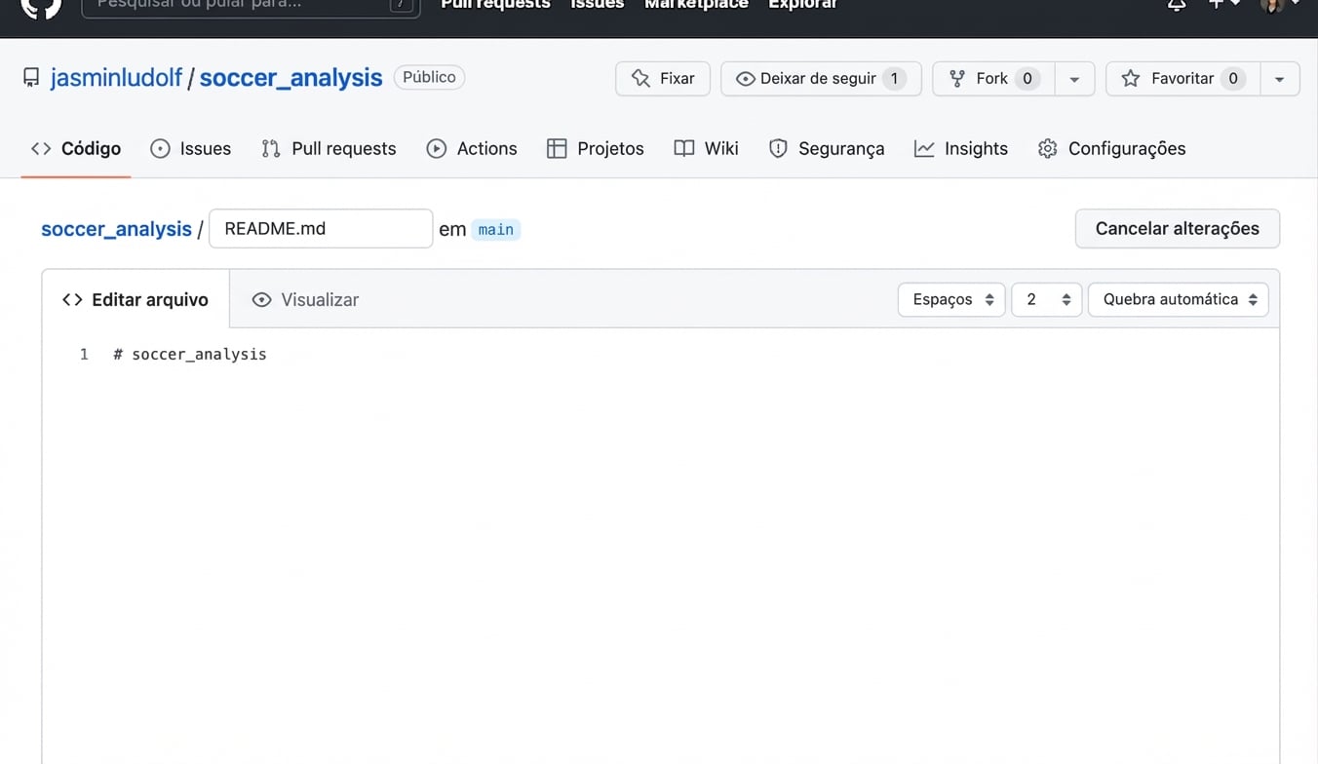Image resolution: width=1318 pixels, height=764 pixels.
Task: Open the Código tab
Action: (76, 149)
